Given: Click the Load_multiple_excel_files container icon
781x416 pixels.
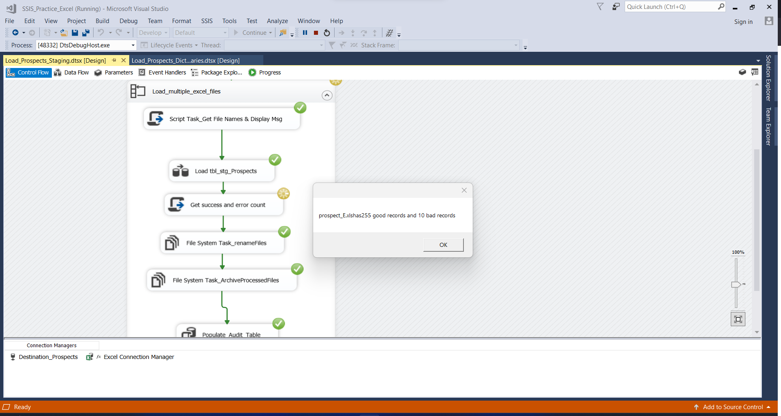Looking at the screenshot, I should coord(138,91).
